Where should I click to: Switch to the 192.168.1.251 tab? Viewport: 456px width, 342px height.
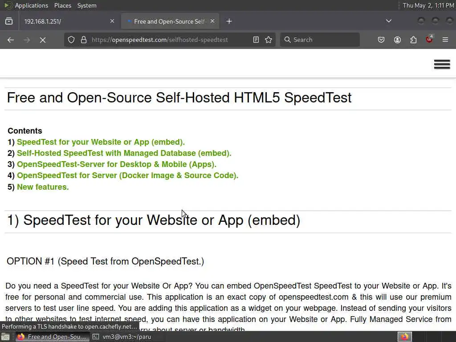[62, 21]
